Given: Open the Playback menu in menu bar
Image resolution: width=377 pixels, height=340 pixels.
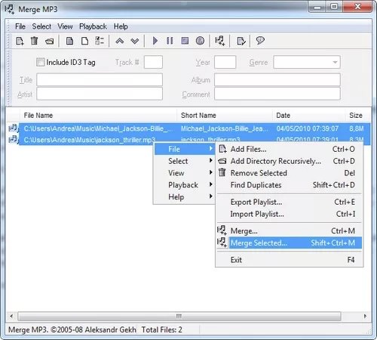Looking at the screenshot, I should (x=93, y=26).
